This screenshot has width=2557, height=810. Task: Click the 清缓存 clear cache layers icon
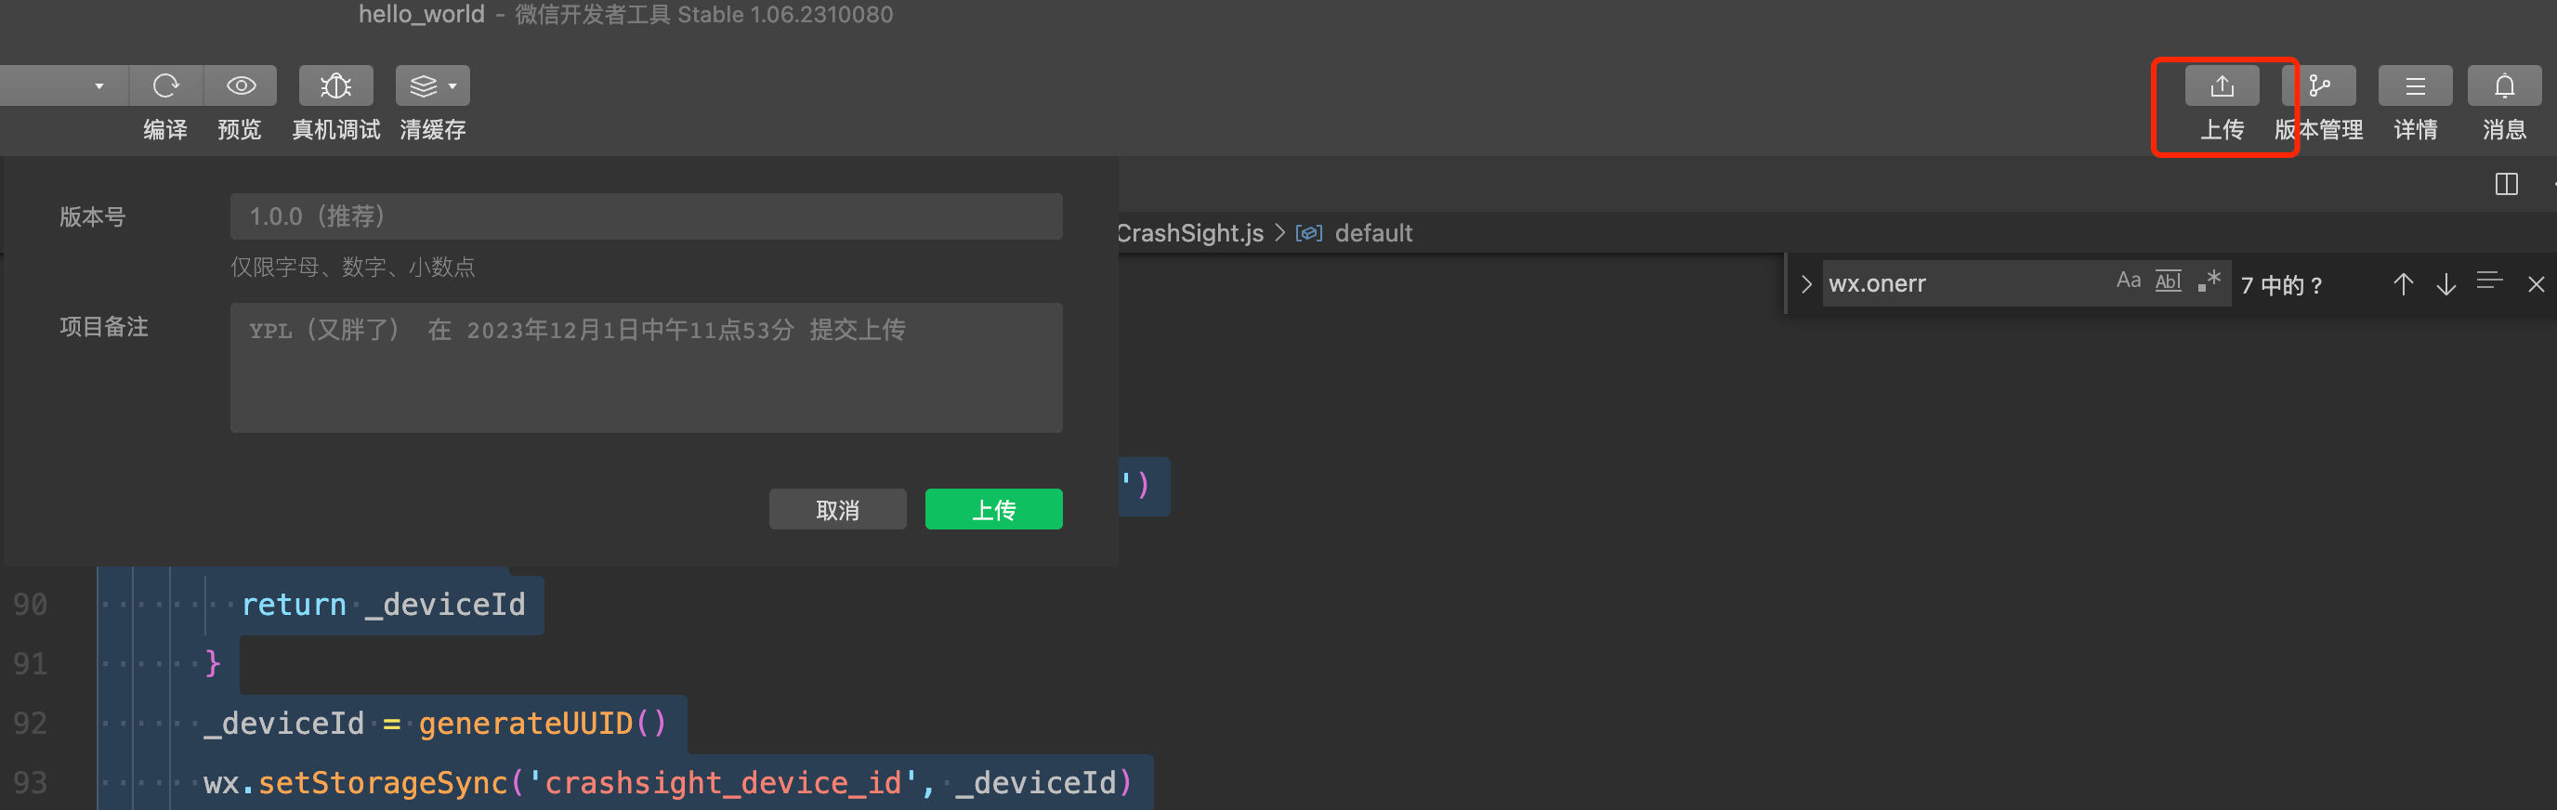tap(423, 86)
